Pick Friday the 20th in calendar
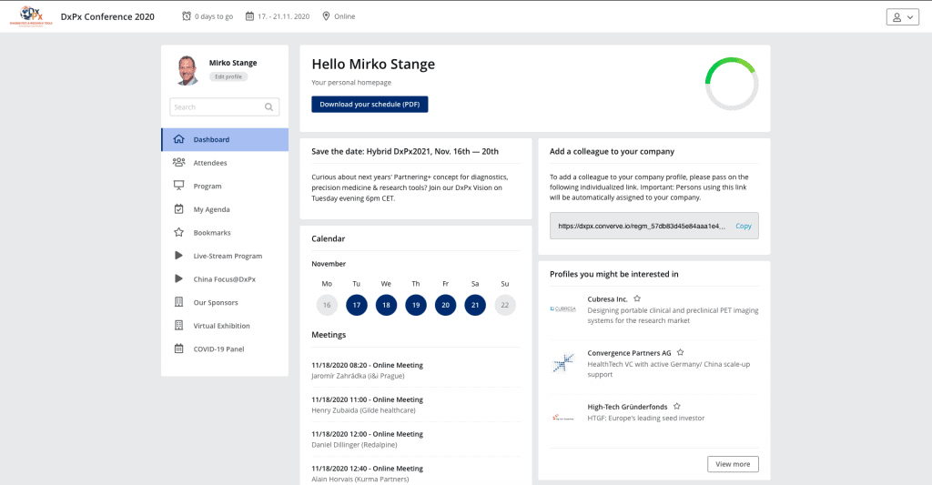This screenshot has height=485, width=932. 445,305
